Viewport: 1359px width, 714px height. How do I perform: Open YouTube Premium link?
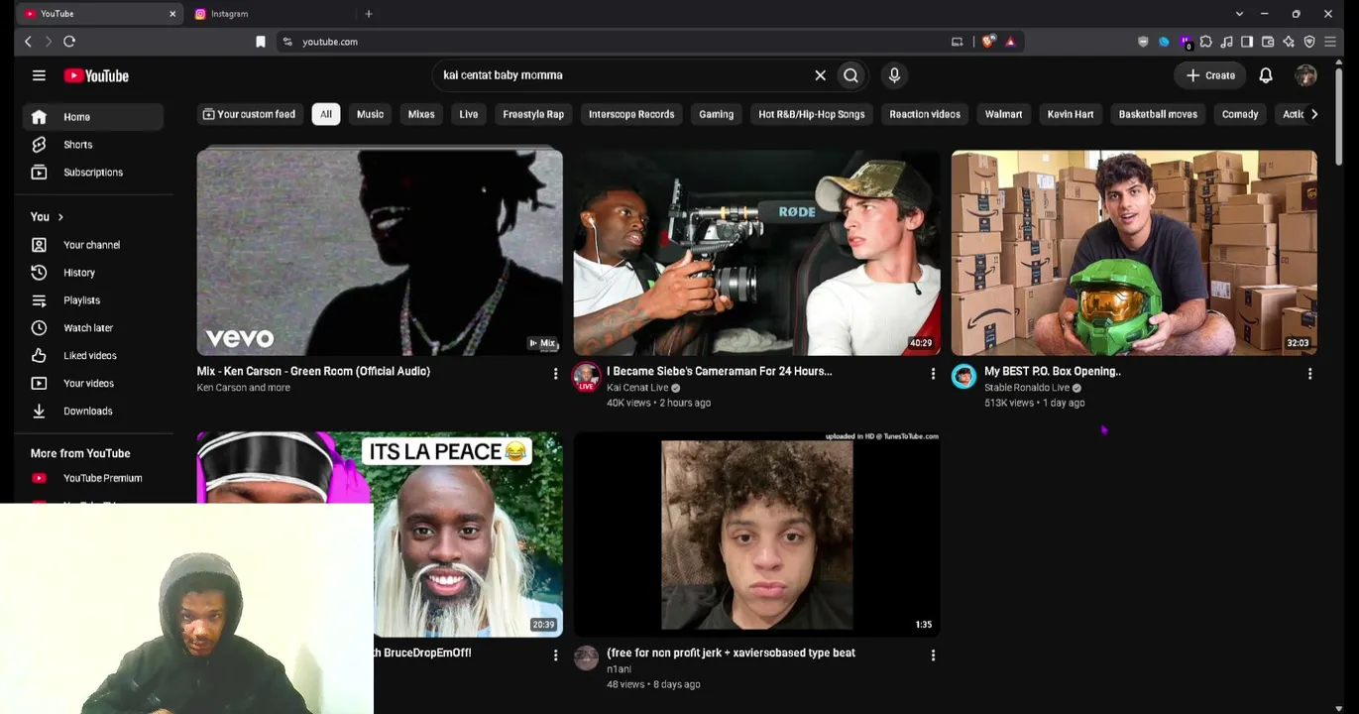point(93,478)
